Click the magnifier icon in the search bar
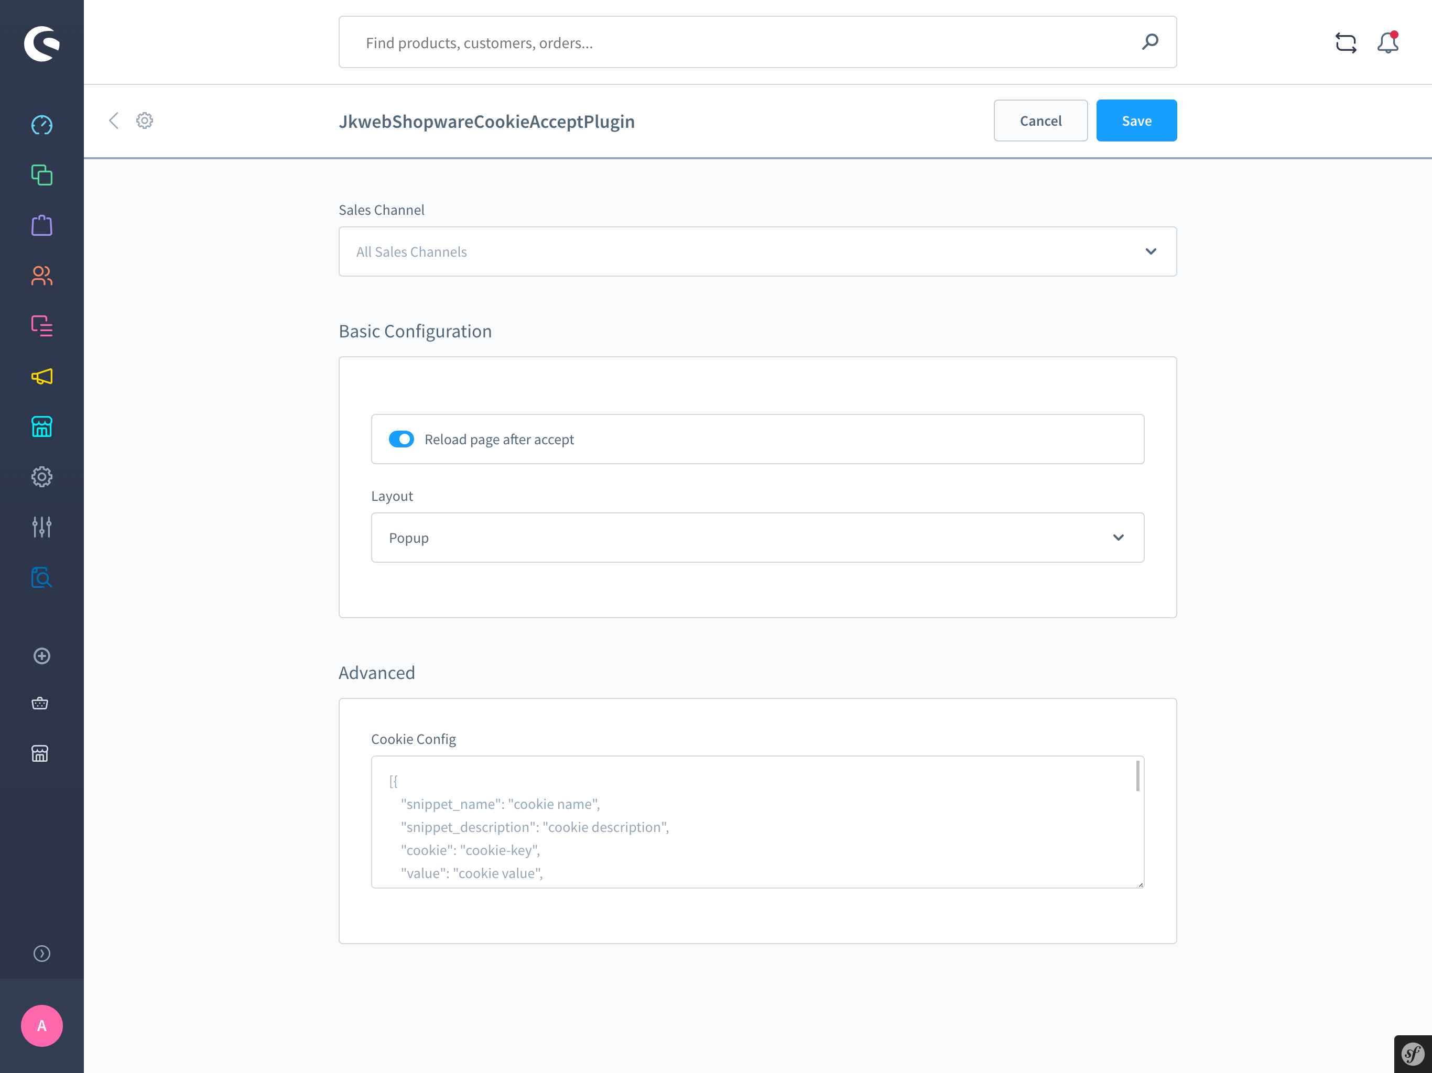Image resolution: width=1432 pixels, height=1073 pixels. pyautogui.click(x=1151, y=42)
